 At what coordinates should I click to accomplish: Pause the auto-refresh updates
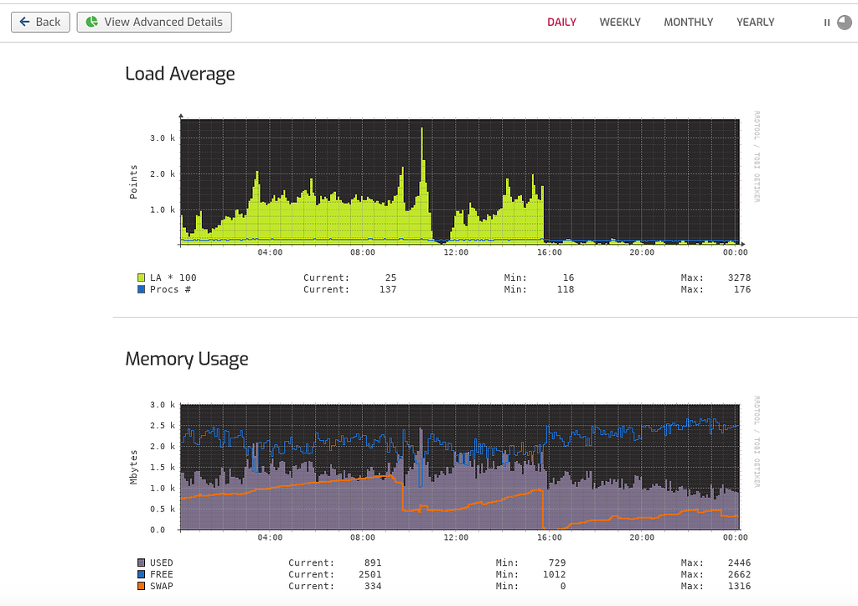point(825,23)
